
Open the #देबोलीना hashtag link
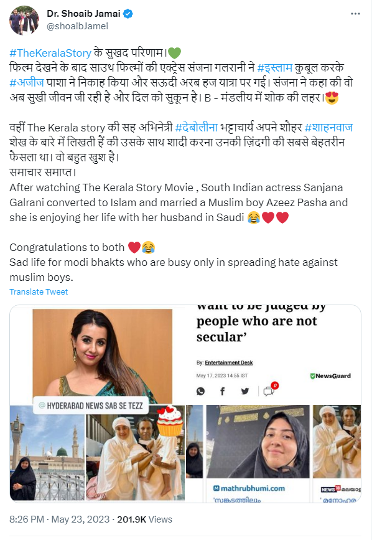(197, 128)
